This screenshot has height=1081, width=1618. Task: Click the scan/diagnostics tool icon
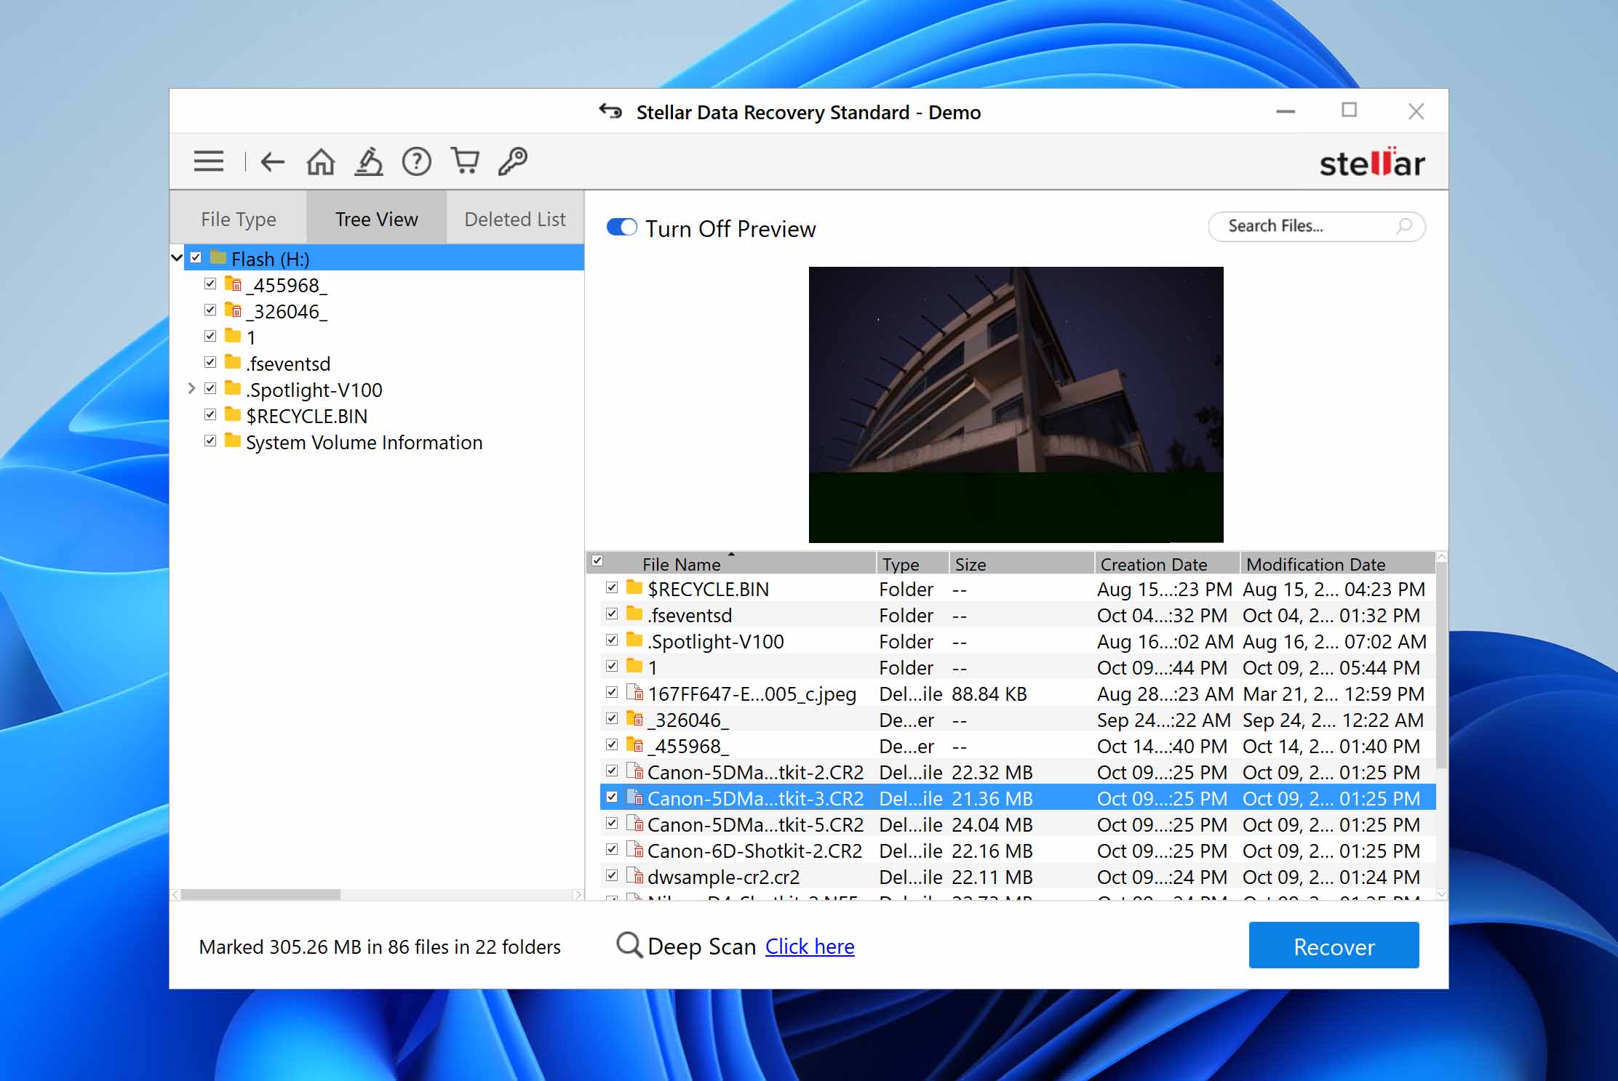click(x=370, y=161)
